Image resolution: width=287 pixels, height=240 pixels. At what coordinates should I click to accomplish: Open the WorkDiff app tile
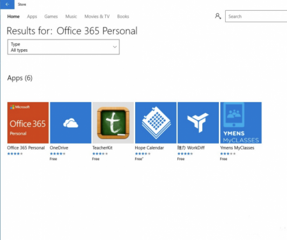pos(198,123)
